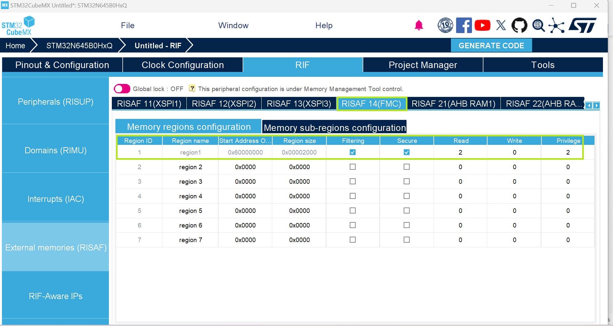Enable Filtering for region 5
This screenshot has height=326, width=613.
coord(353,211)
